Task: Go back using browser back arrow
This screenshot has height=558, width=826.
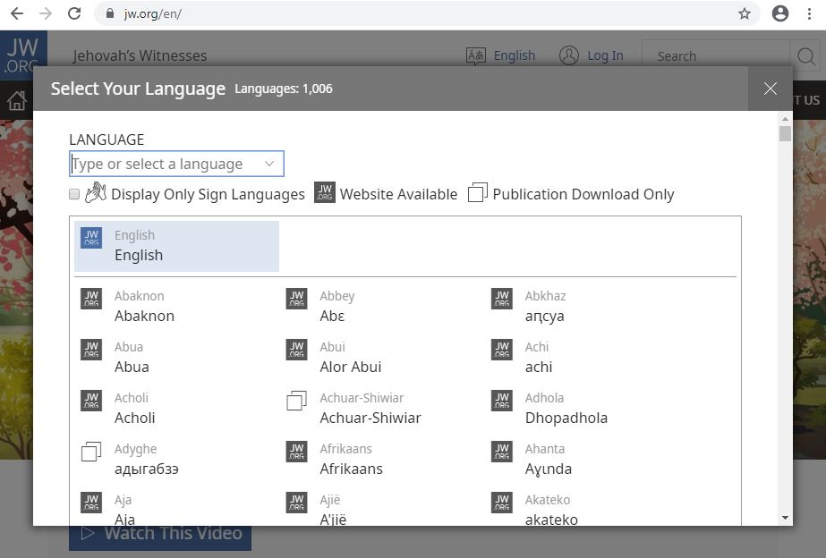Action: 17,13
